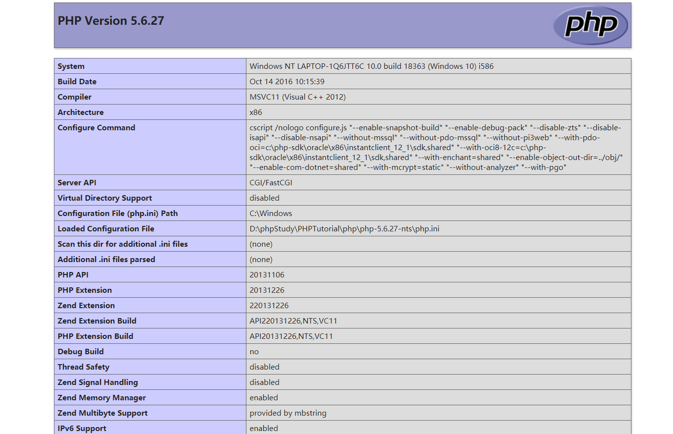Click the Configure Command label cell
Viewport: 673px width, 434px height.
pos(96,128)
